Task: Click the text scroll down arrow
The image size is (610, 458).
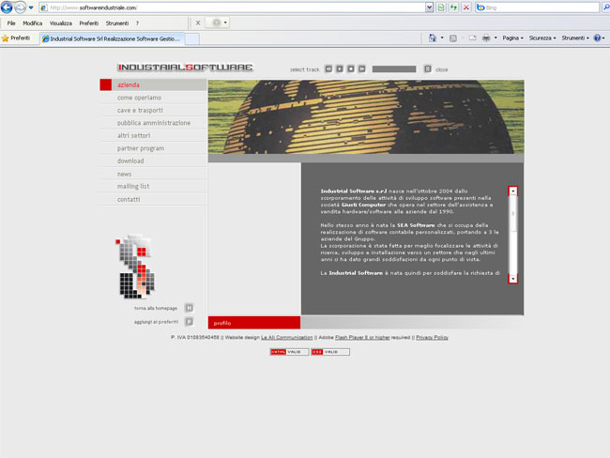Action: (513, 279)
